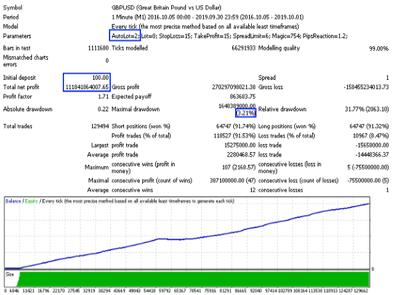This screenshot has height=295, width=394.
Task: Click the StopLoss=15 parameter text
Action: [175, 36]
